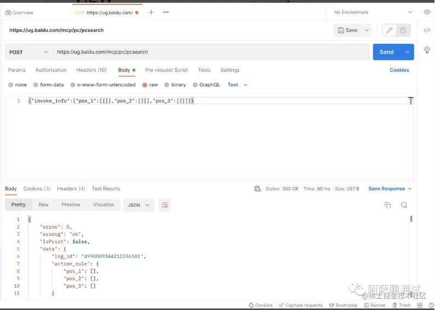This screenshot has height=310, width=435.
Task: Switch to the Params tab
Action: [x=16, y=70]
